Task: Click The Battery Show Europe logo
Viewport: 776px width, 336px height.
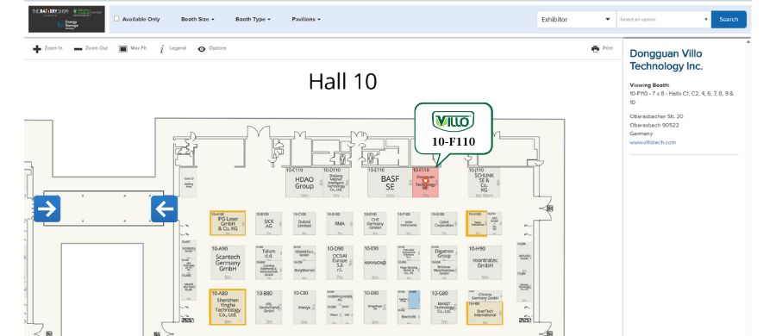Action: coord(66,19)
